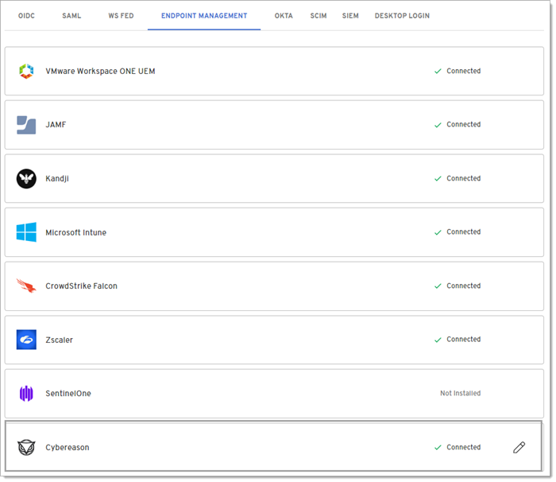Click the Zscaler cloud logo
Image resolution: width=556 pixels, height=482 pixels.
pos(26,340)
